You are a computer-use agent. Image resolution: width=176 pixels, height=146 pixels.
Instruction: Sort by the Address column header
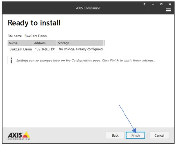tap(45, 43)
